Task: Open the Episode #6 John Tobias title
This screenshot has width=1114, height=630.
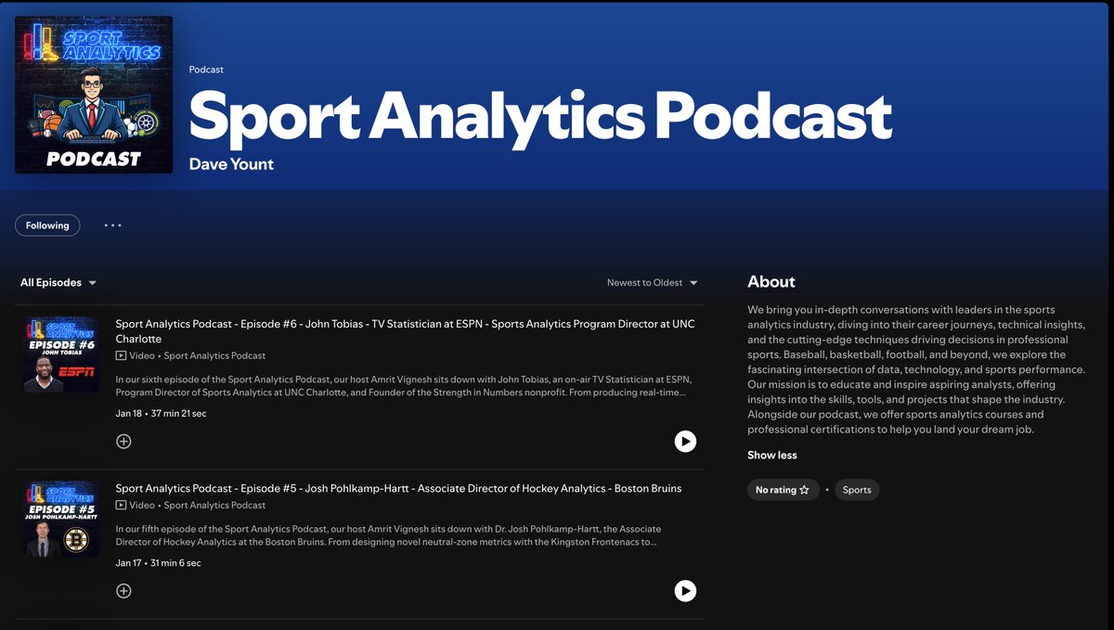Action: point(405,331)
